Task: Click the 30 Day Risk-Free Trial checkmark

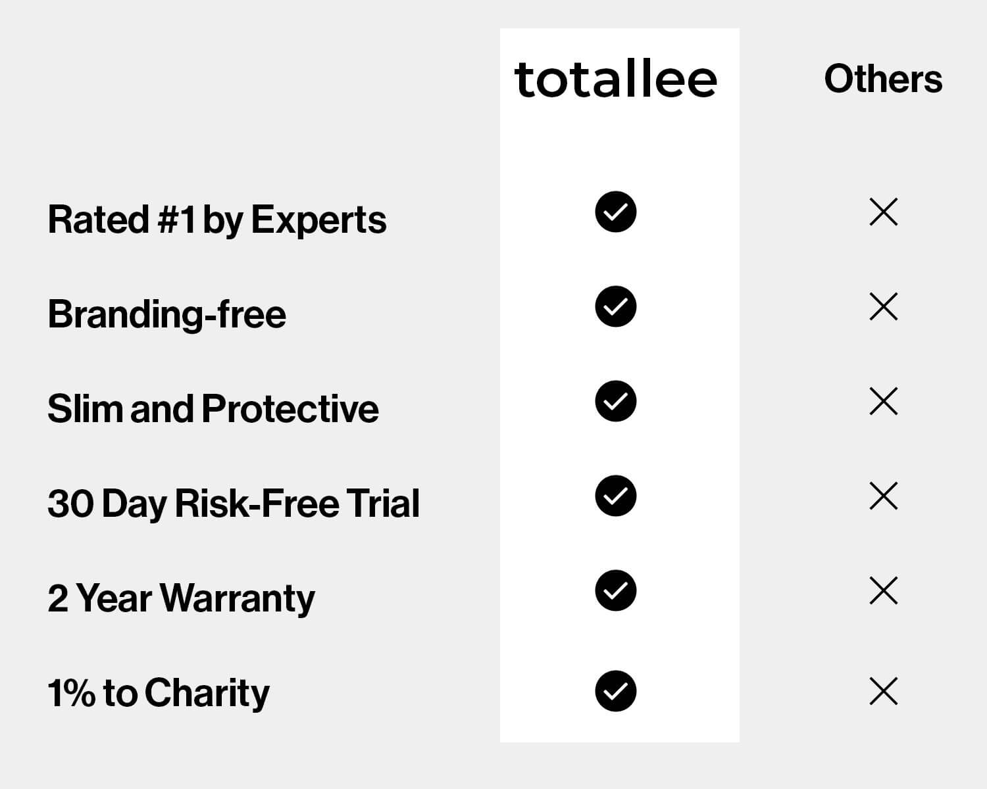Action: (x=615, y=496)
